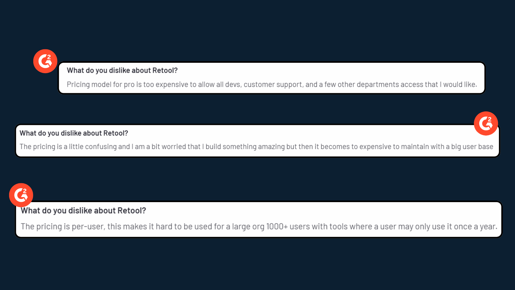Select the review text starting "The pricing is a little"

point(256,147)
